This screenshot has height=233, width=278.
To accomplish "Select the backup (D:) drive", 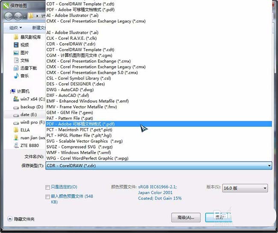I will coord(28,107).
